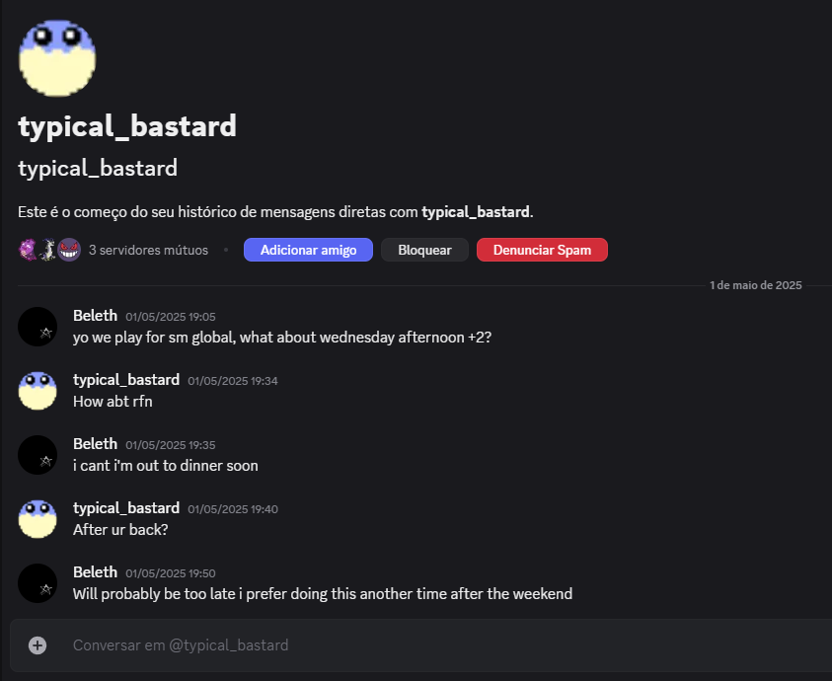832x681 pixels.
Task: Click the third mutual server icon
Action: pyautogui.click(x=68, y=250)
